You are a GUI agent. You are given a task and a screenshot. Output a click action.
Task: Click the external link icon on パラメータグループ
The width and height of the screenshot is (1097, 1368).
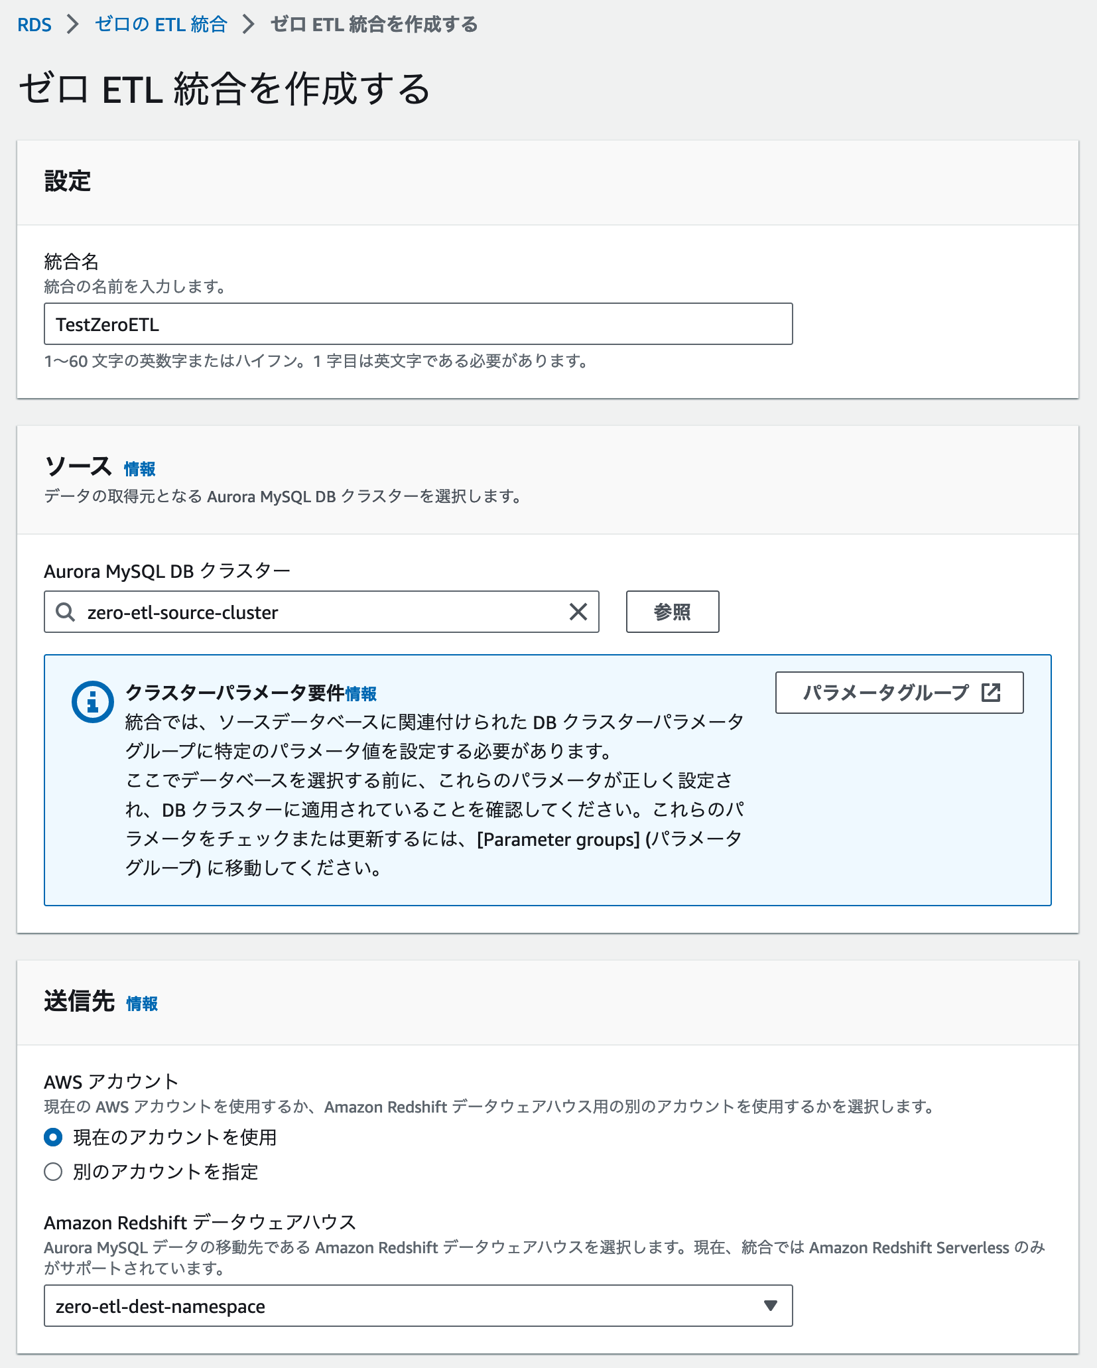click(991, 693)
